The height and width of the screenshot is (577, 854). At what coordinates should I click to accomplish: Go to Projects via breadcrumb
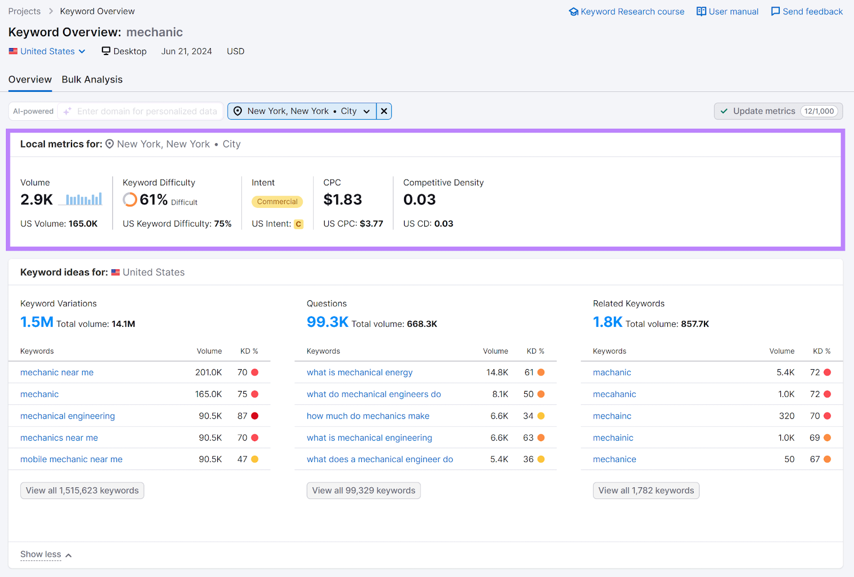[24, 11]
